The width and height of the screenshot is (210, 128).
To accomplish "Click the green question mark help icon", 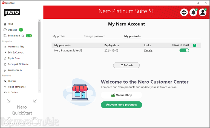I will pyautogui.click(x=195, y=45).
